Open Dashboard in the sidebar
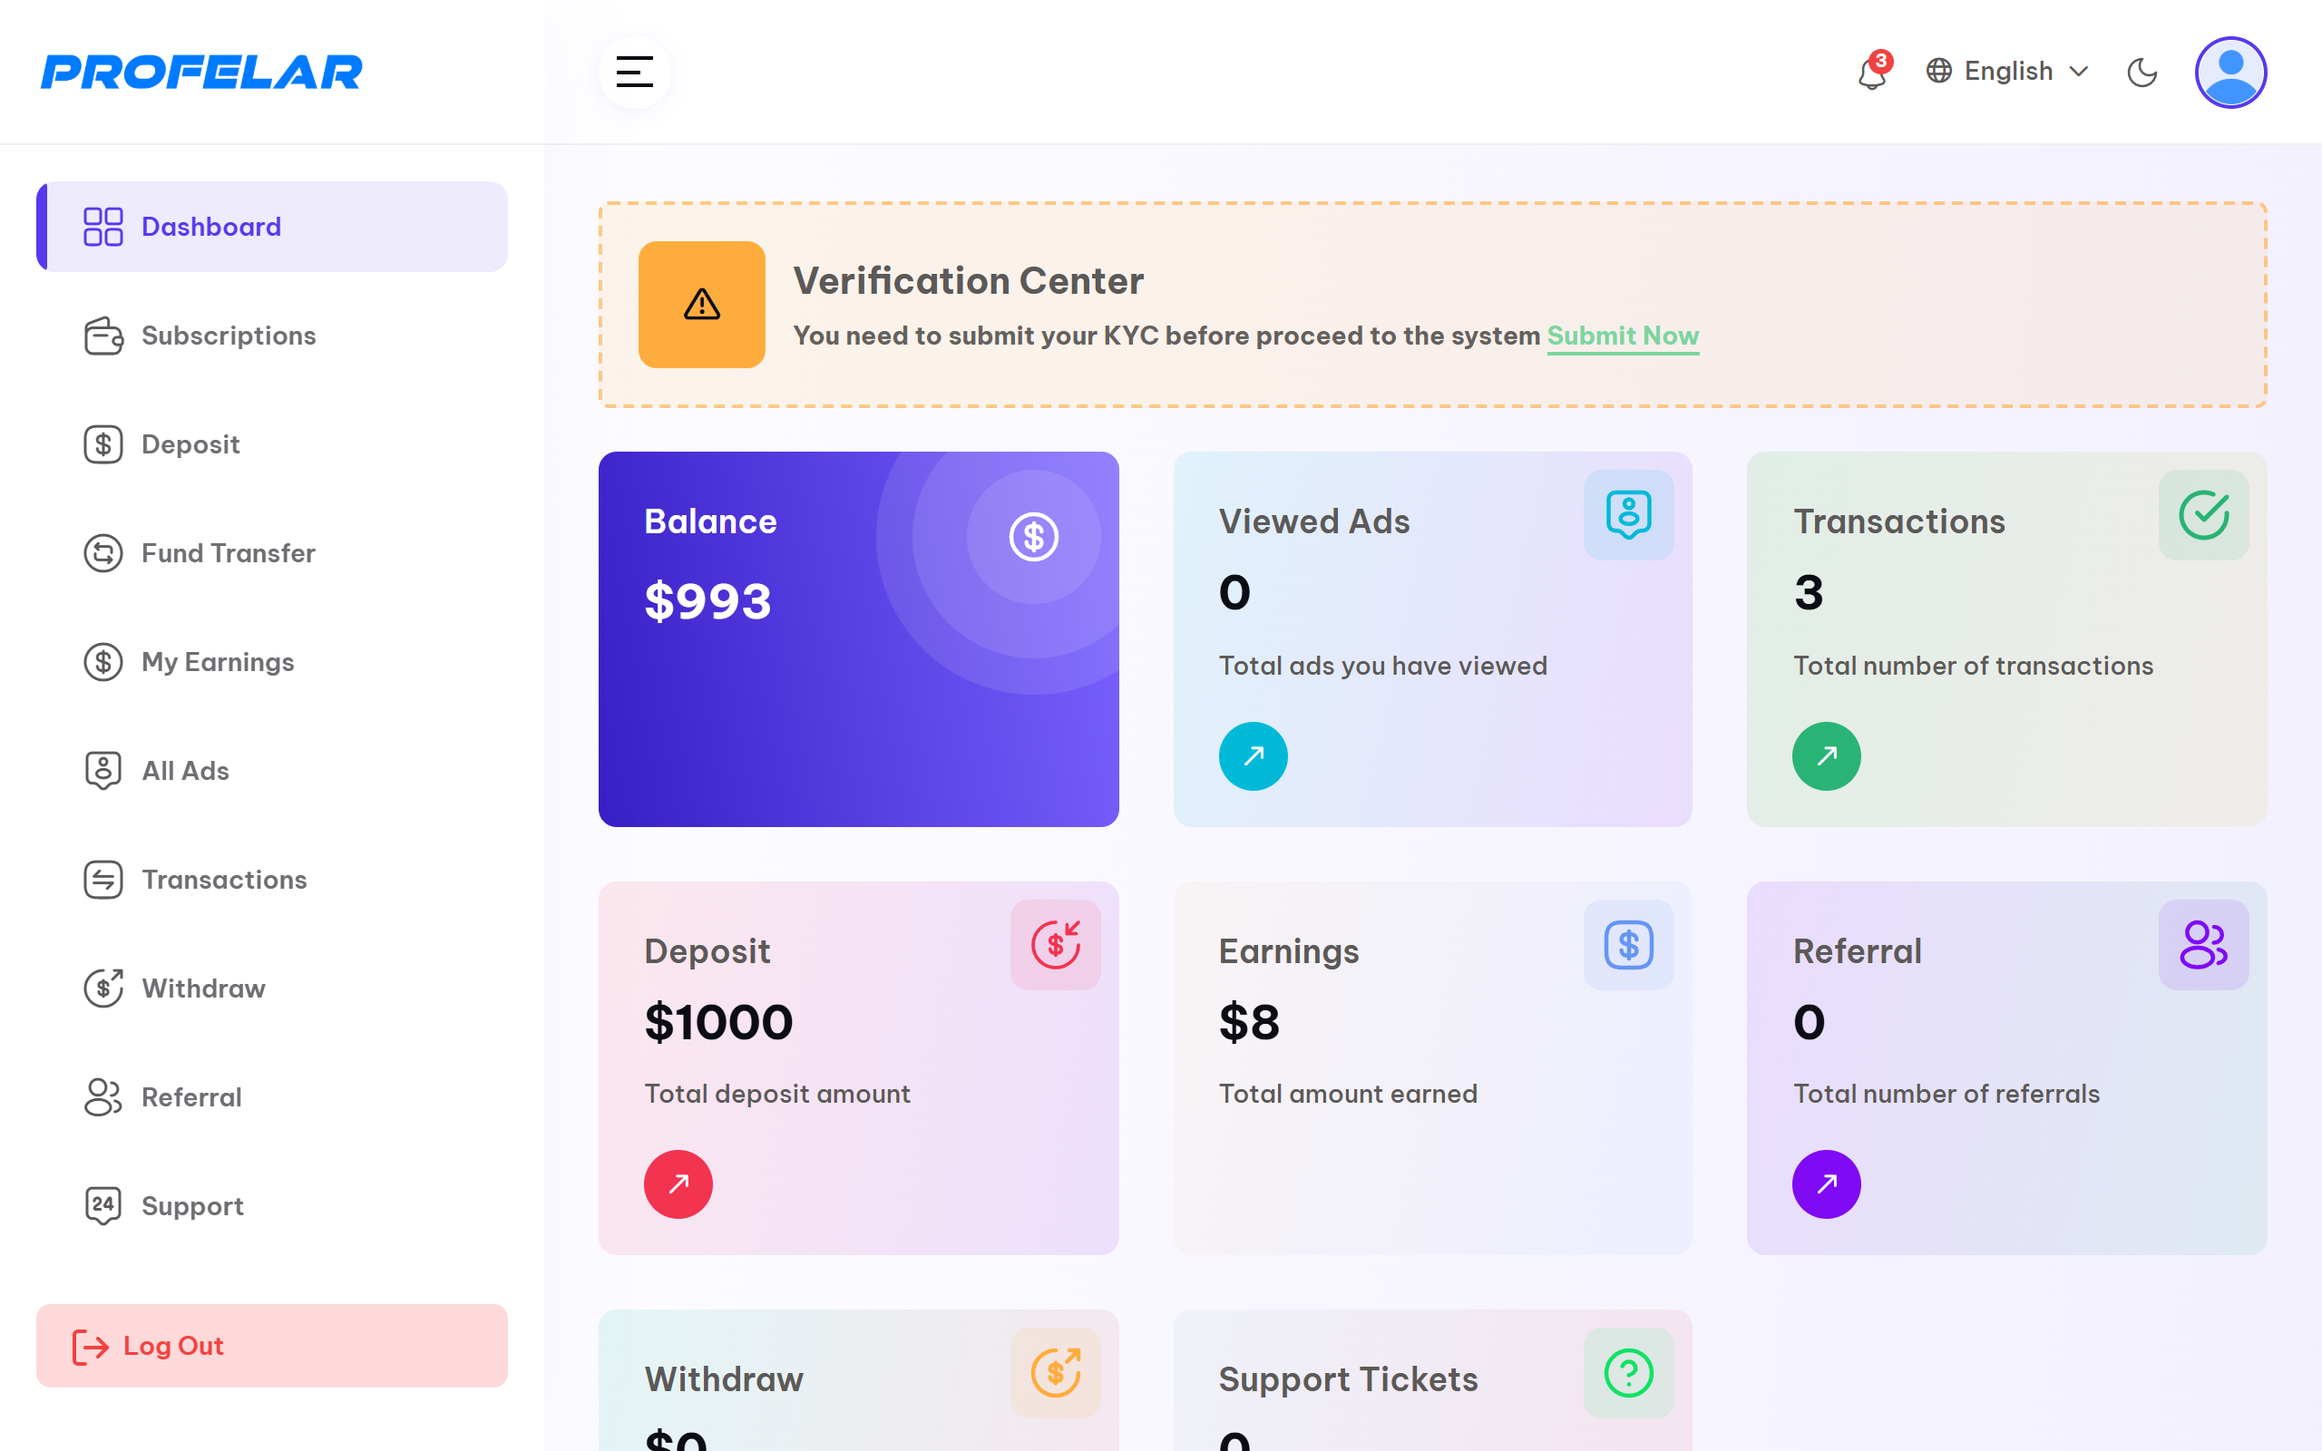The image size is (2322, 1451). (x=272, y=227)
